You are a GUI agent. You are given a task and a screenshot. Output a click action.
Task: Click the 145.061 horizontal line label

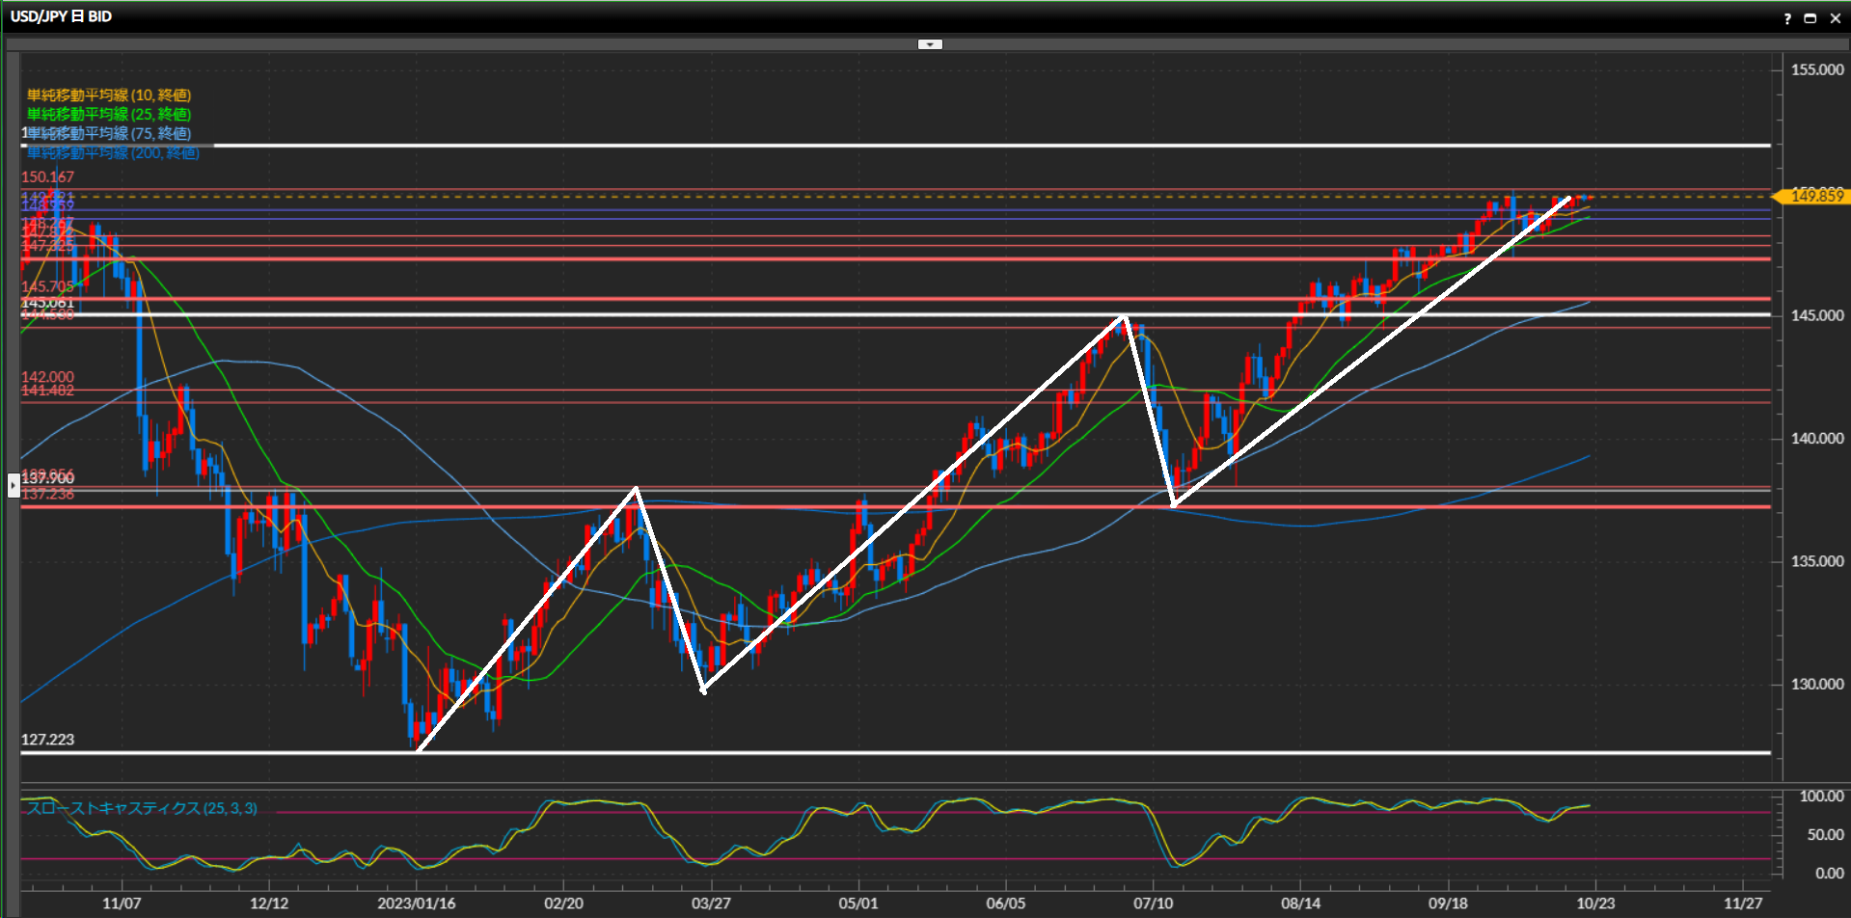[x=47, y=304]
